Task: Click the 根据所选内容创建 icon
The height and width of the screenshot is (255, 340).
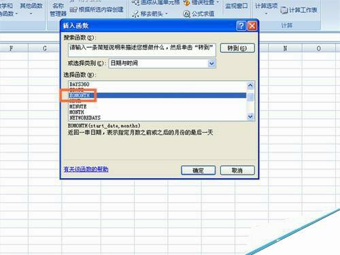Action: (x=73, y=10)
